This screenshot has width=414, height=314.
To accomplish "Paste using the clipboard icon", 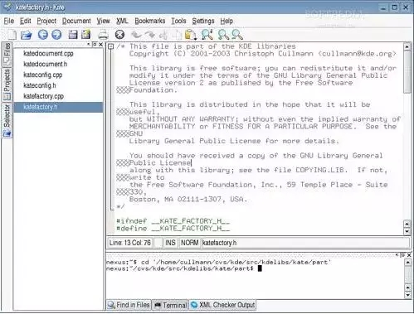I will [190, 35].
